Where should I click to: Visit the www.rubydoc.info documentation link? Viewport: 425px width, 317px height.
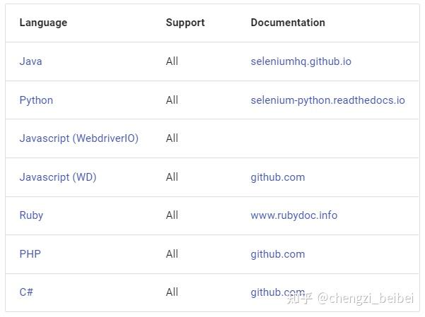tap(293, 215)
